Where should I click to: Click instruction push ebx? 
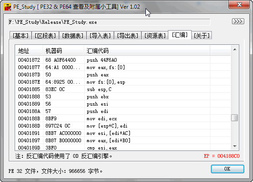tap(97, 97)
